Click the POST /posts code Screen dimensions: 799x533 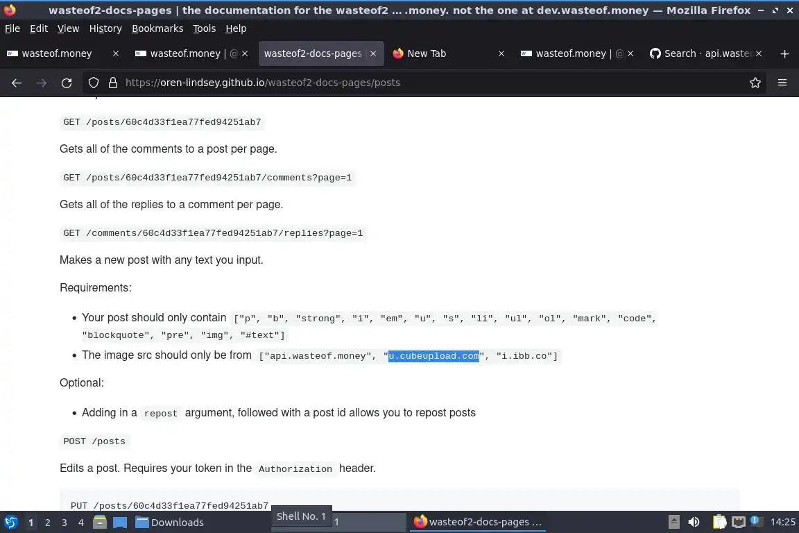tap(94, 441)
